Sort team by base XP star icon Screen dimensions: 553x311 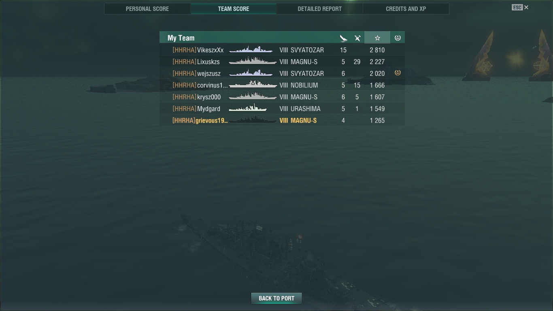(x=377, y=38)
